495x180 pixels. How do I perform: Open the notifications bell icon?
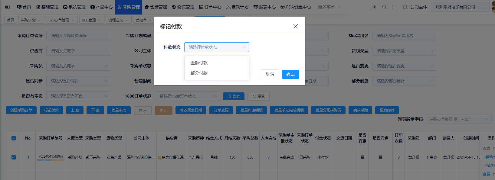[x=405, y=7]
